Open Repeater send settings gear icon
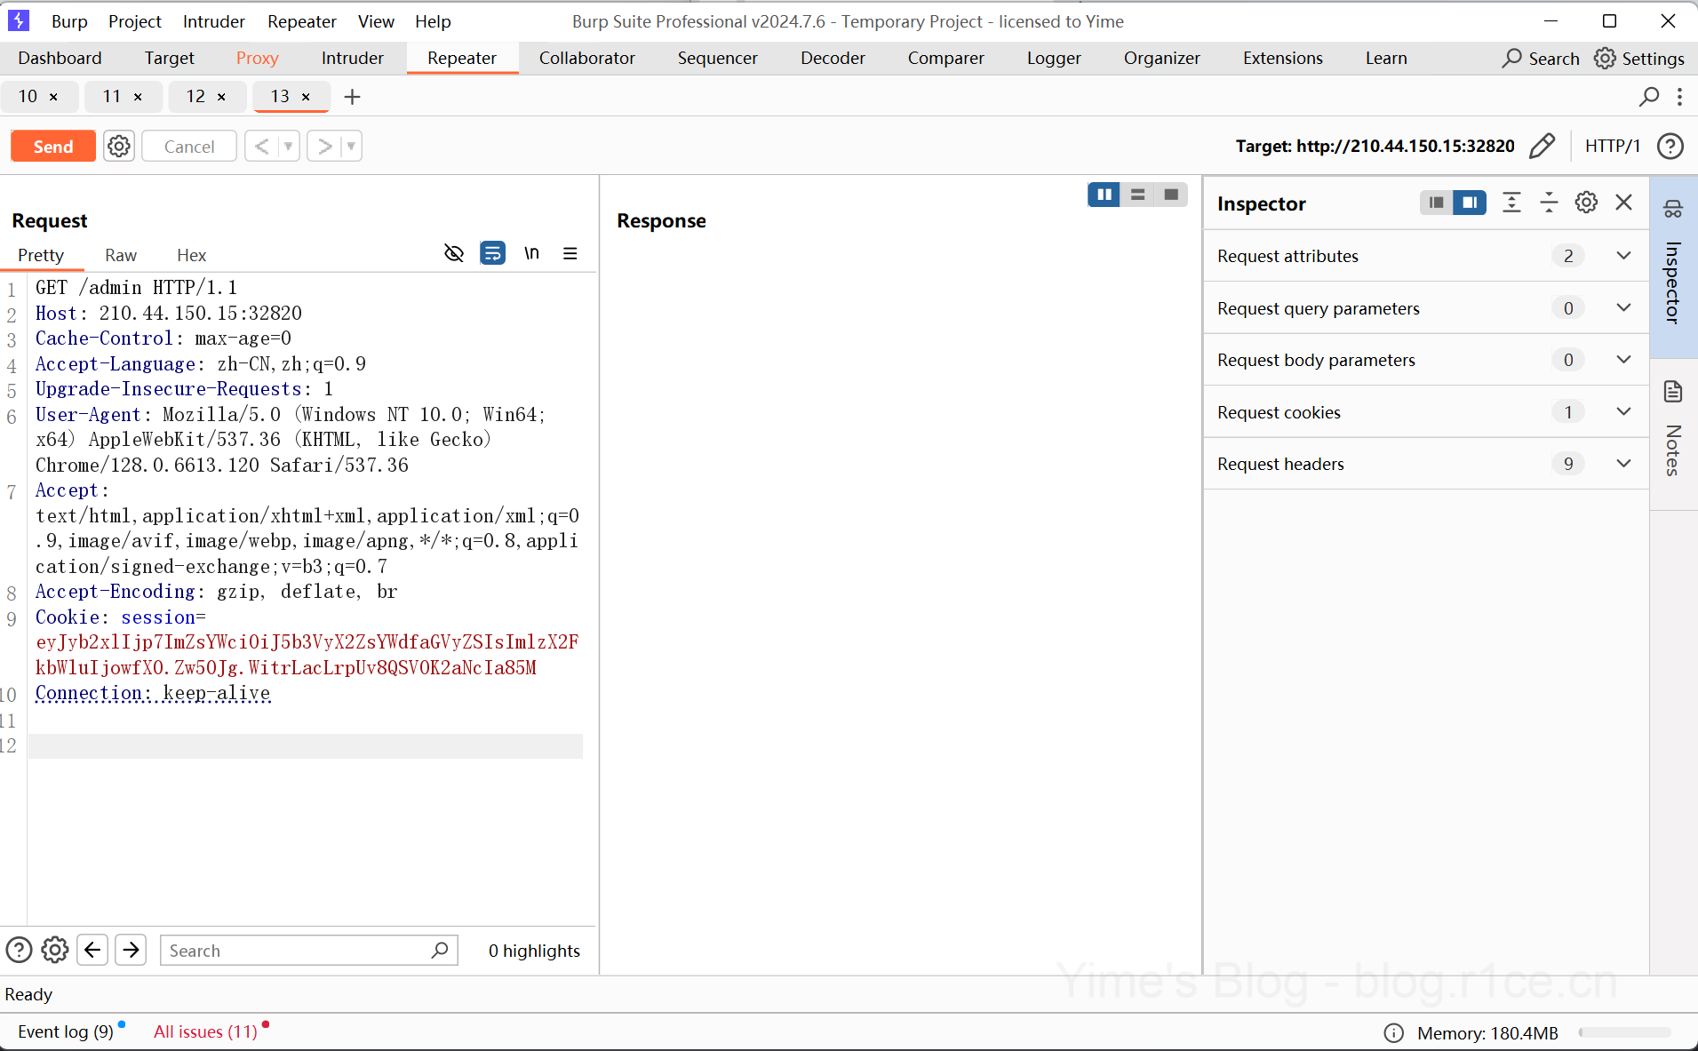The height and width of the screenshot is (1051, 1698). (x=118, y=146)
